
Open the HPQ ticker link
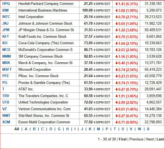6,4
